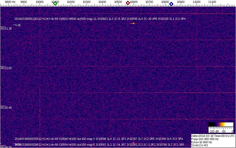Click the SVAKOV-R3 station label
This screenshot has height=148, width=236.
pos(200,145)
